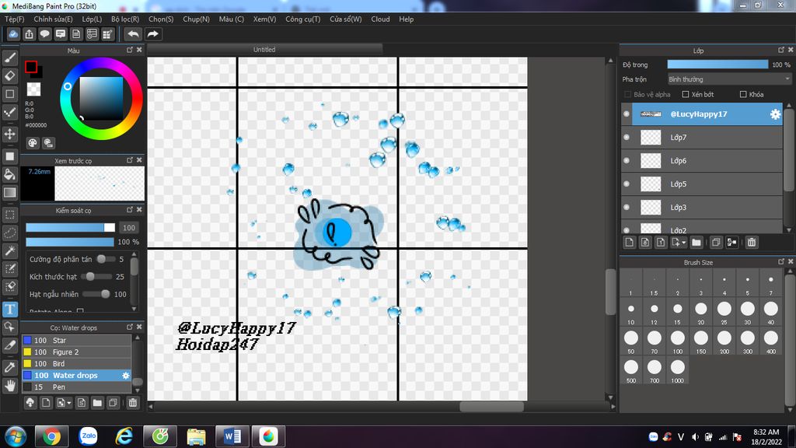Select the Magic Wand tool
This screenshot has width=796, height=448.
click(x=9, y=251)
